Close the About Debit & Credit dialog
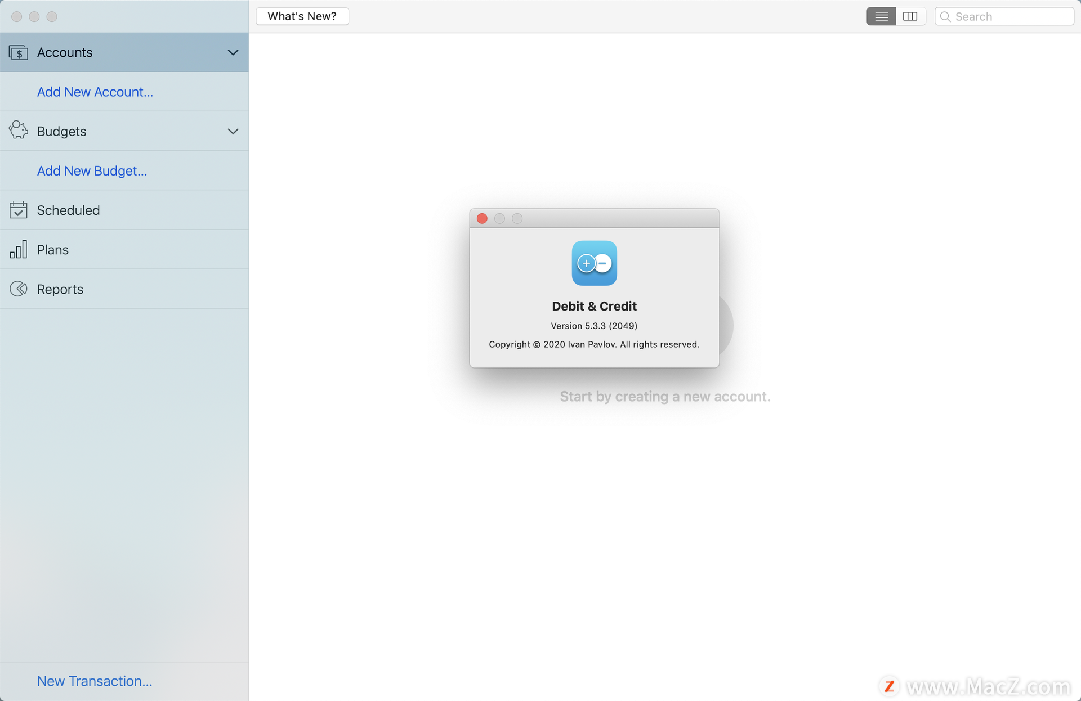This screenshot has width=1081, height=701. 482,218
